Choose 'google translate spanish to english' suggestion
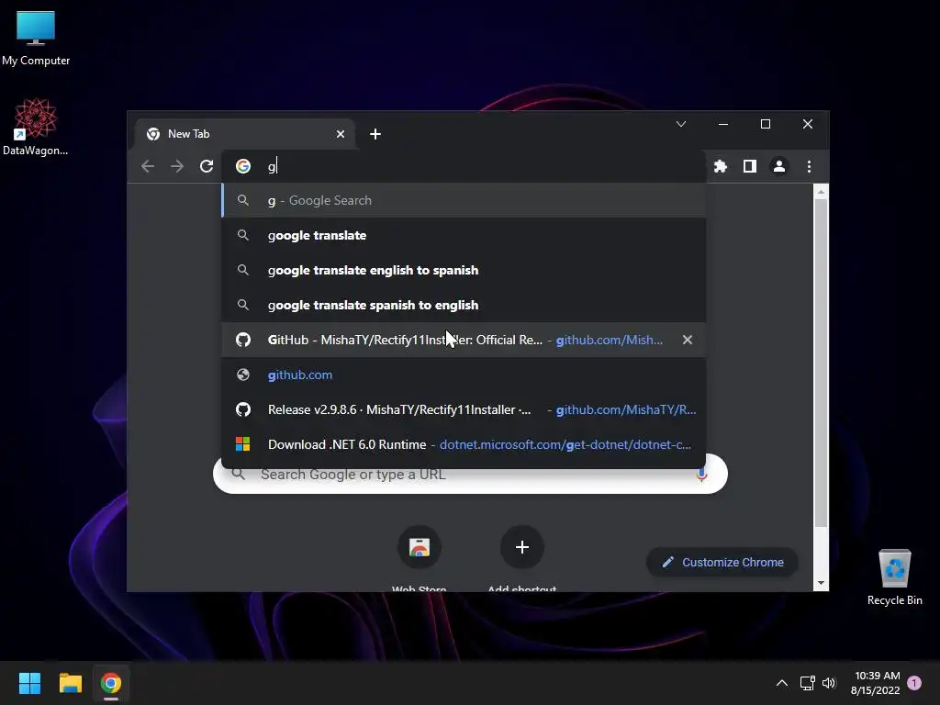The image size is (940, 705). [x=464, y=305]
